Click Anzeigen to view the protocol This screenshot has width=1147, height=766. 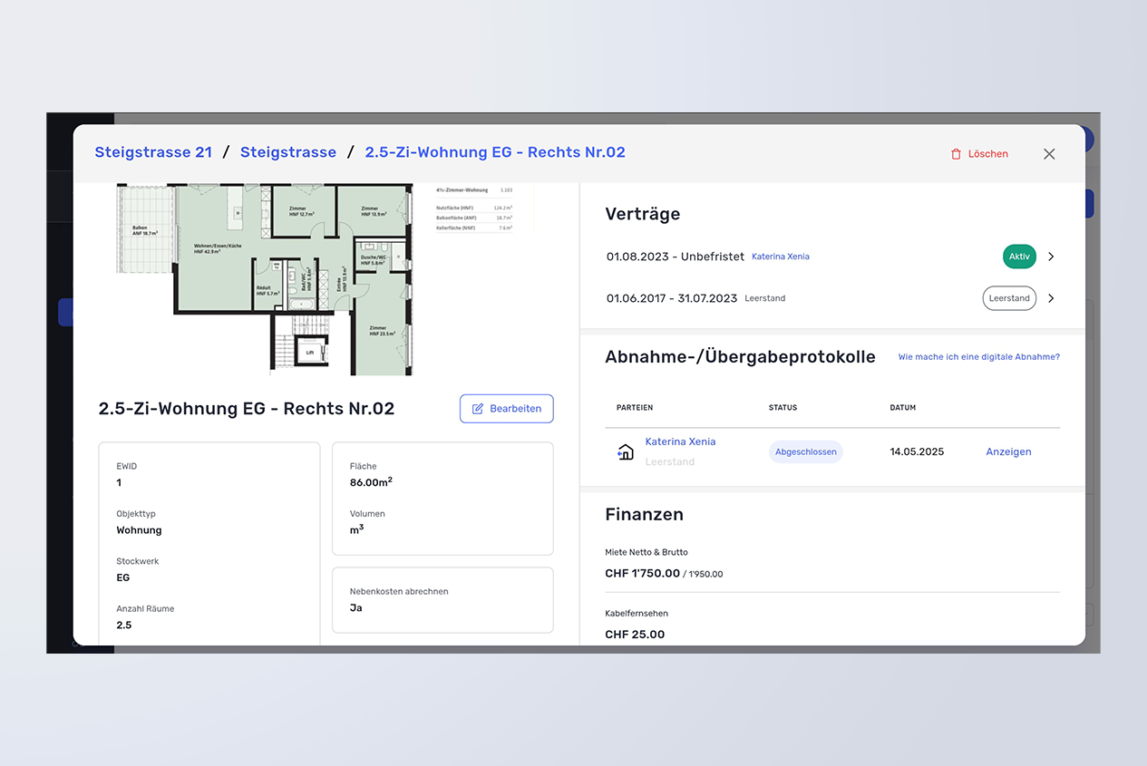pyautogui.click(x=1008, y=451)
